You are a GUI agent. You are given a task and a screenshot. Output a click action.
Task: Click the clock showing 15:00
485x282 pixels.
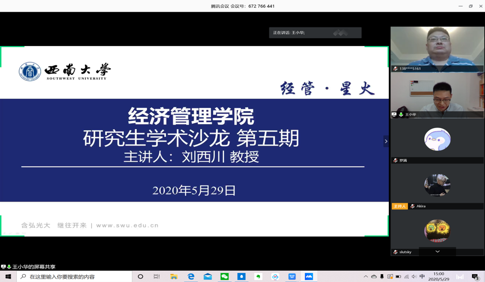point(439,276)
